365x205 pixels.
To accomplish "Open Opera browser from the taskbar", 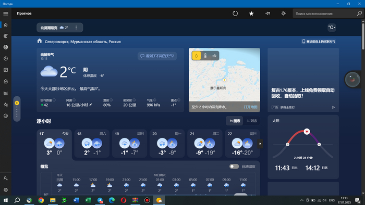I will [x=124, y=200].
